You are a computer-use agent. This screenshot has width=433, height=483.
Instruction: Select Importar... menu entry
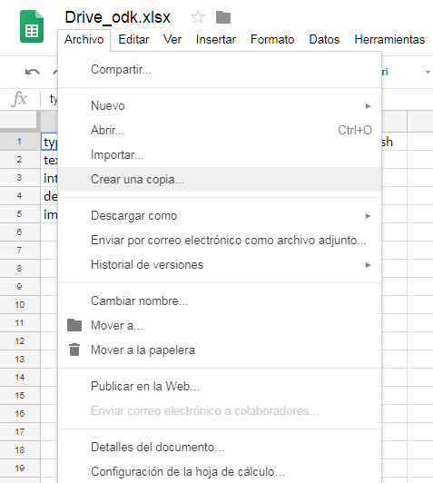tap(220, 154)
